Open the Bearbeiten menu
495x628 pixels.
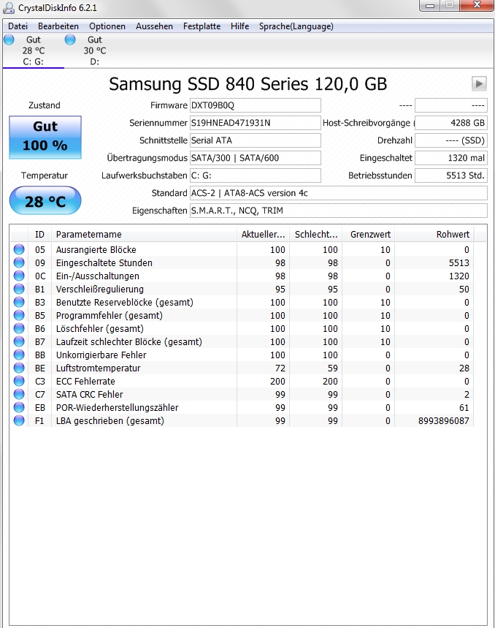point(58,26)
